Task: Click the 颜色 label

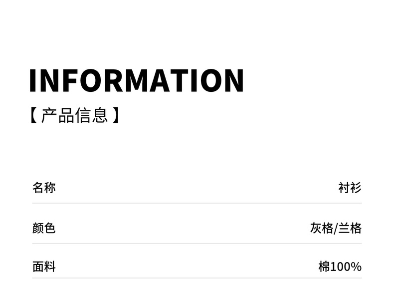Action: pyautogui.click(x=44, y=229)
